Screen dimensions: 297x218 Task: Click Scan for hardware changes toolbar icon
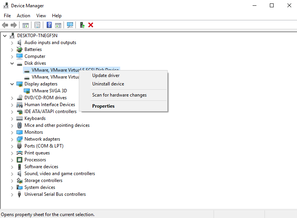coord(70,25)
